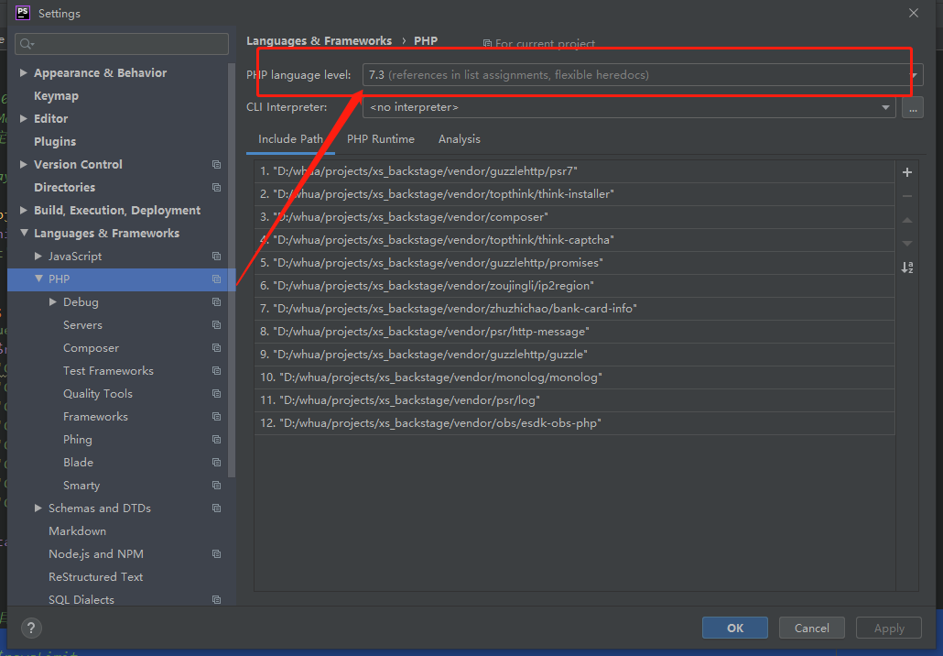The height and width of the screenshot is (656, 943).
Task: Click the scope icon next to SQL Dialects
Action: click(x=216, y=599)
